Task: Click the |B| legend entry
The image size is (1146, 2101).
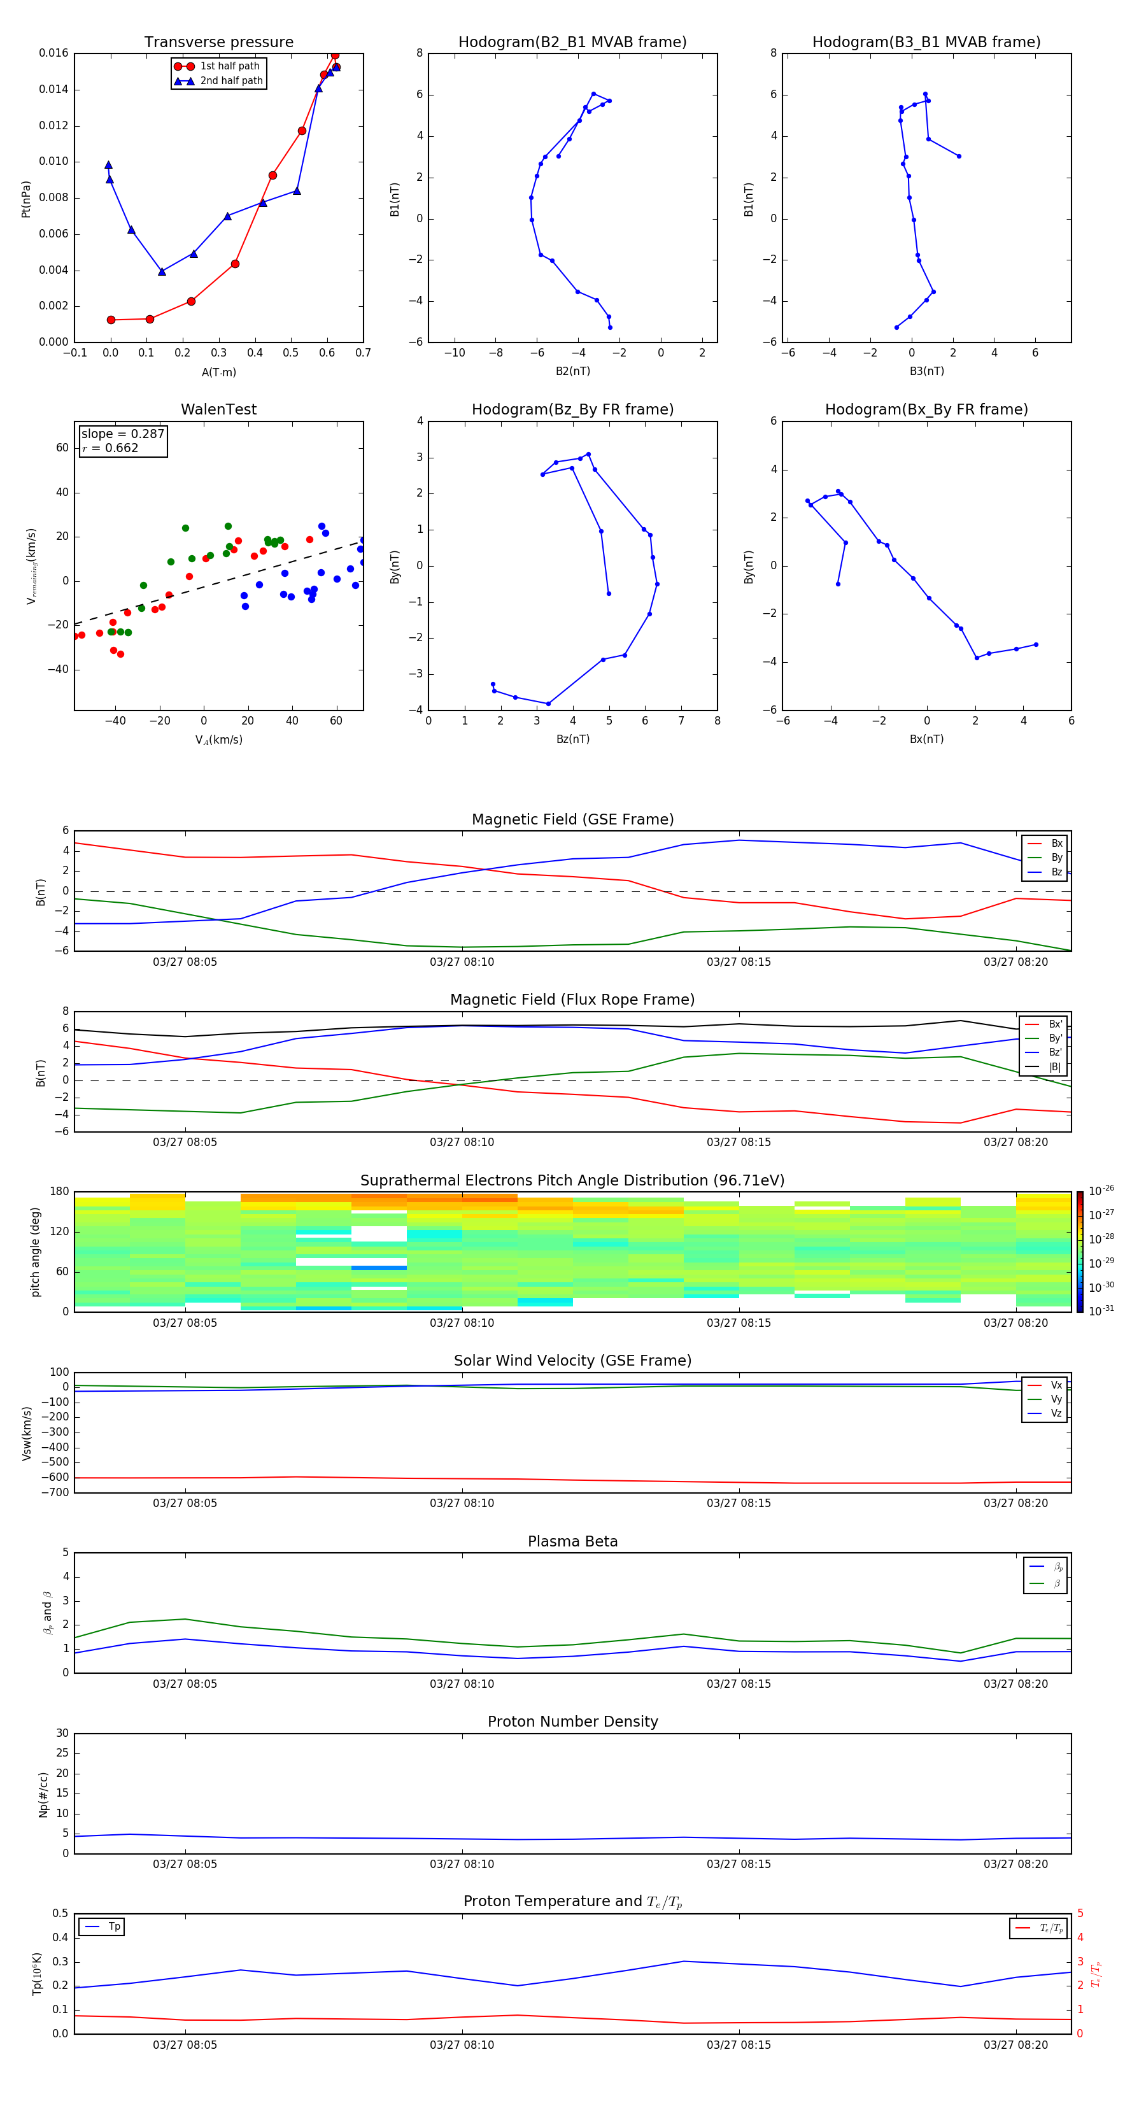Action: (1045, 1067)
